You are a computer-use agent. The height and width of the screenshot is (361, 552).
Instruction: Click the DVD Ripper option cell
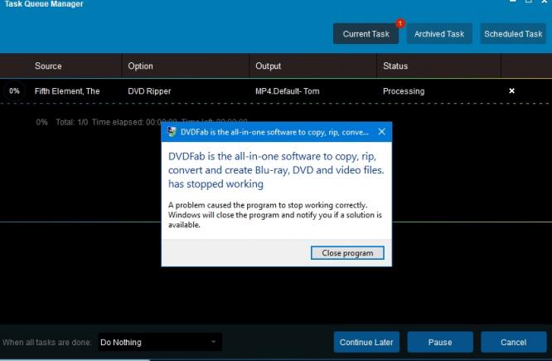[149, 91]
